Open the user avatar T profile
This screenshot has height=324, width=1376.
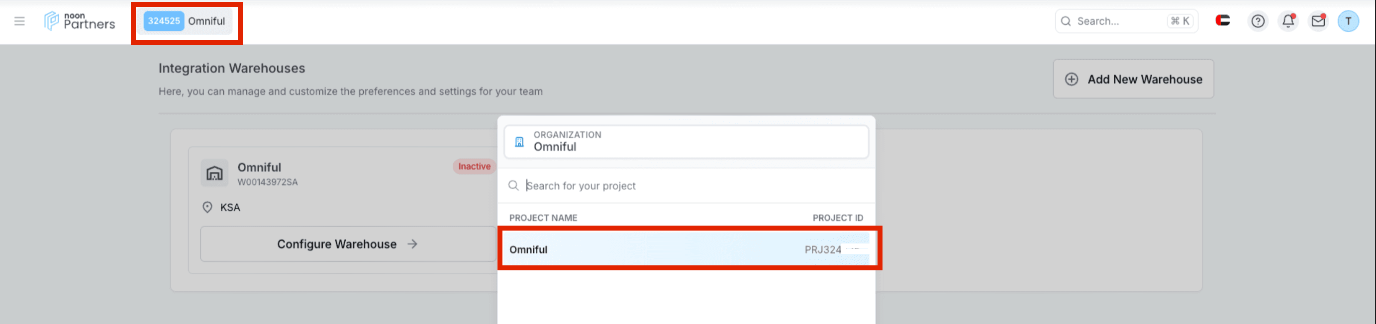click(x=1348, y=21)
